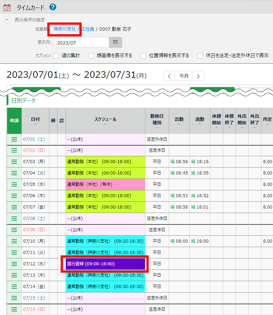
Task: Collapse the 表示条件の指定 section
Action: (x=8, y=20)
